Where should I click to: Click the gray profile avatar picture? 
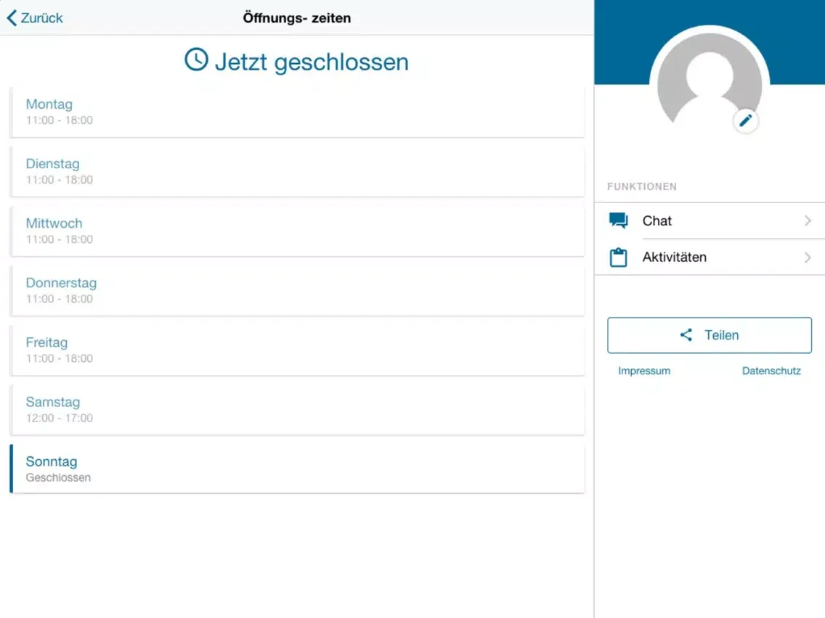709,83
